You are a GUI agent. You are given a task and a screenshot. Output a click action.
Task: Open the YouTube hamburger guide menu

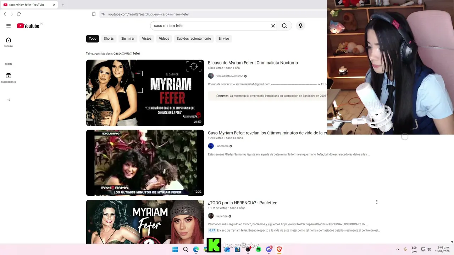(x=9, y=26)
